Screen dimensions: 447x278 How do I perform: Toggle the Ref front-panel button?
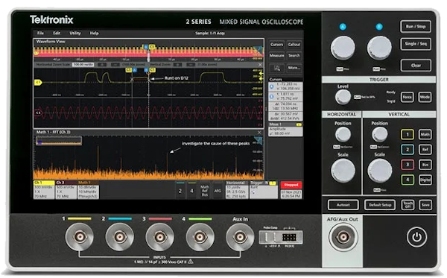(425, 149)
